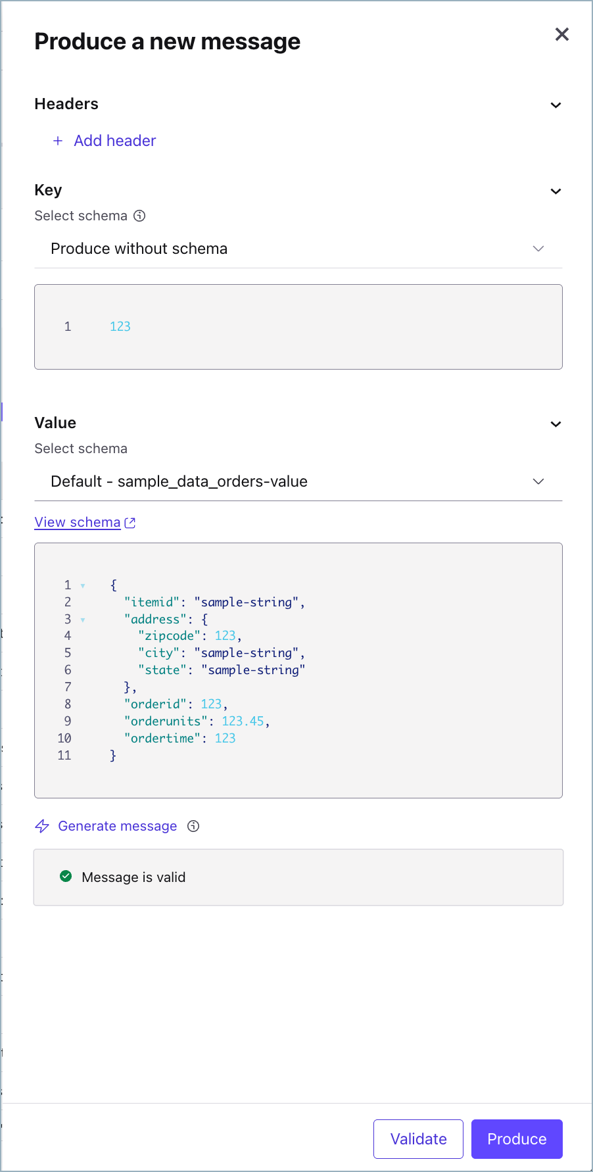This screenshot has width=593, height=1172.
Task: Open the Default - sample_data_orders-value dropdown
Action: pos(298,481)
